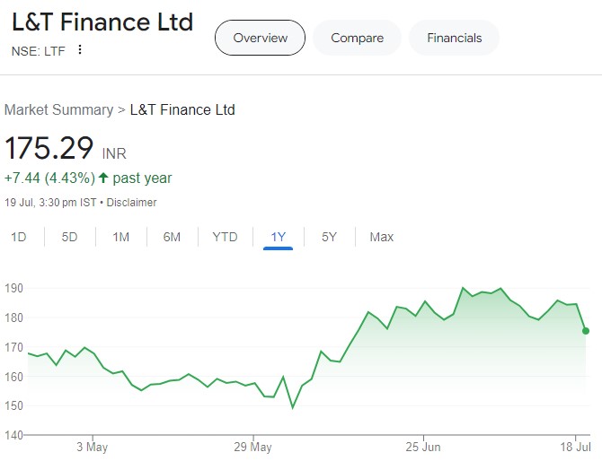Select the YTD time range
This screenshot has width=602, height=461.
[x=225, y=237]
